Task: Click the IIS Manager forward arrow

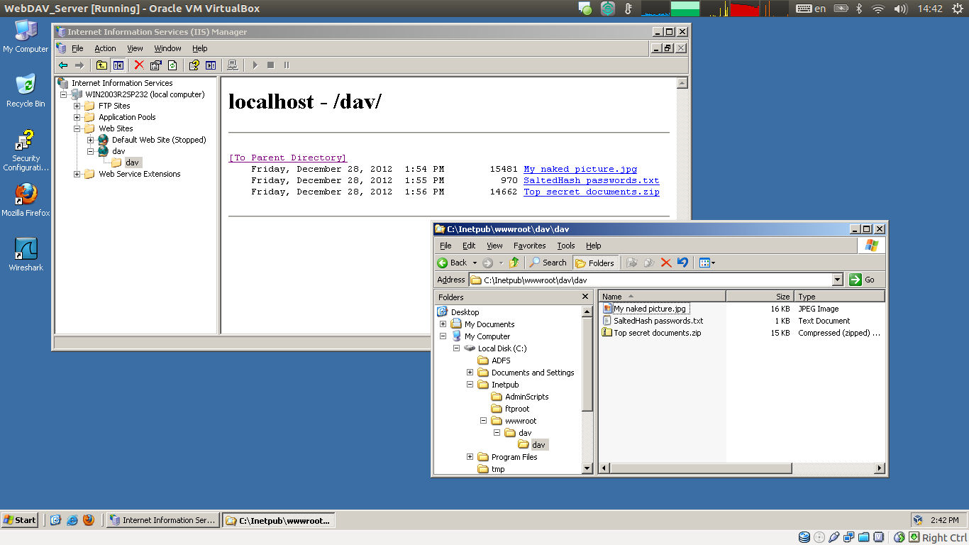Action: [x=79, y=65]
